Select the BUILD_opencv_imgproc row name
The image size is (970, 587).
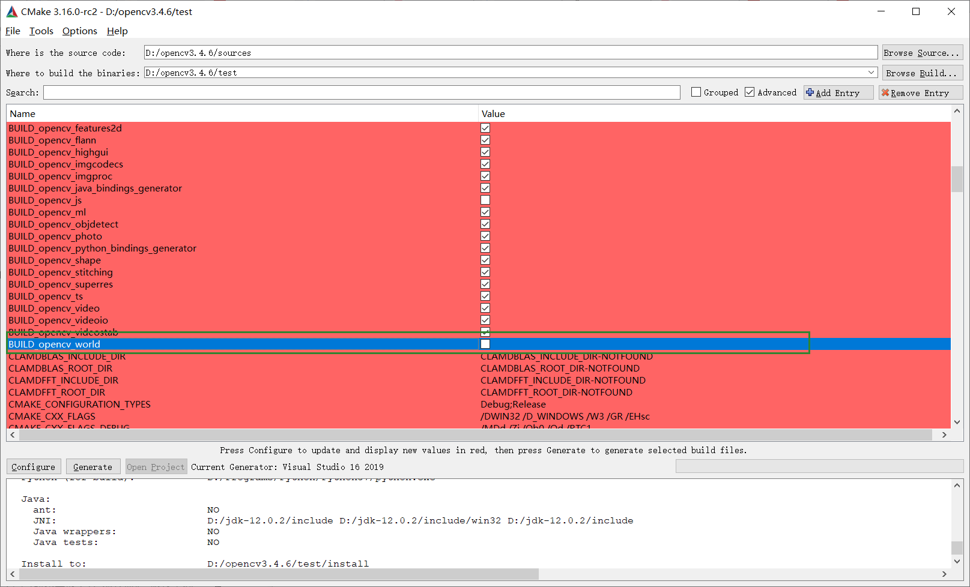pos(60,176)
